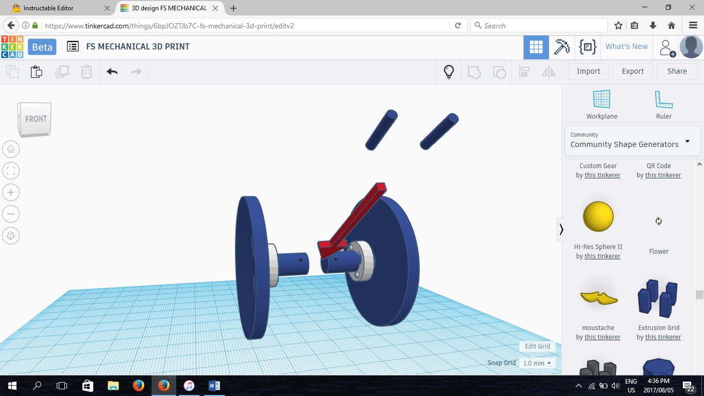Click the Ungroup shapes icon
This screenshot has width=704, height=396.
click(499, 72)
